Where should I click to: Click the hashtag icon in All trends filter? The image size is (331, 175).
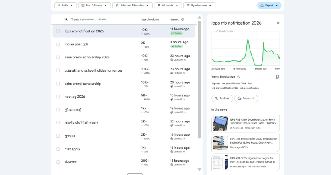(159, 5)
